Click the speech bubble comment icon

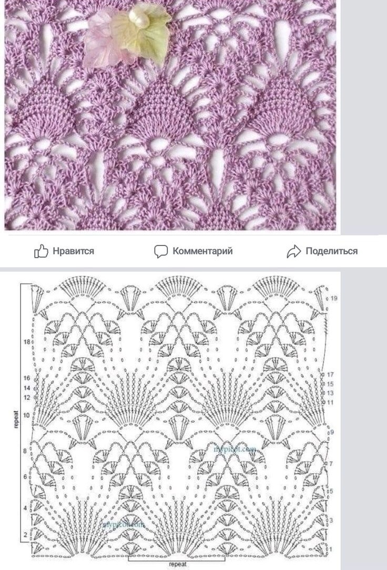161,251
